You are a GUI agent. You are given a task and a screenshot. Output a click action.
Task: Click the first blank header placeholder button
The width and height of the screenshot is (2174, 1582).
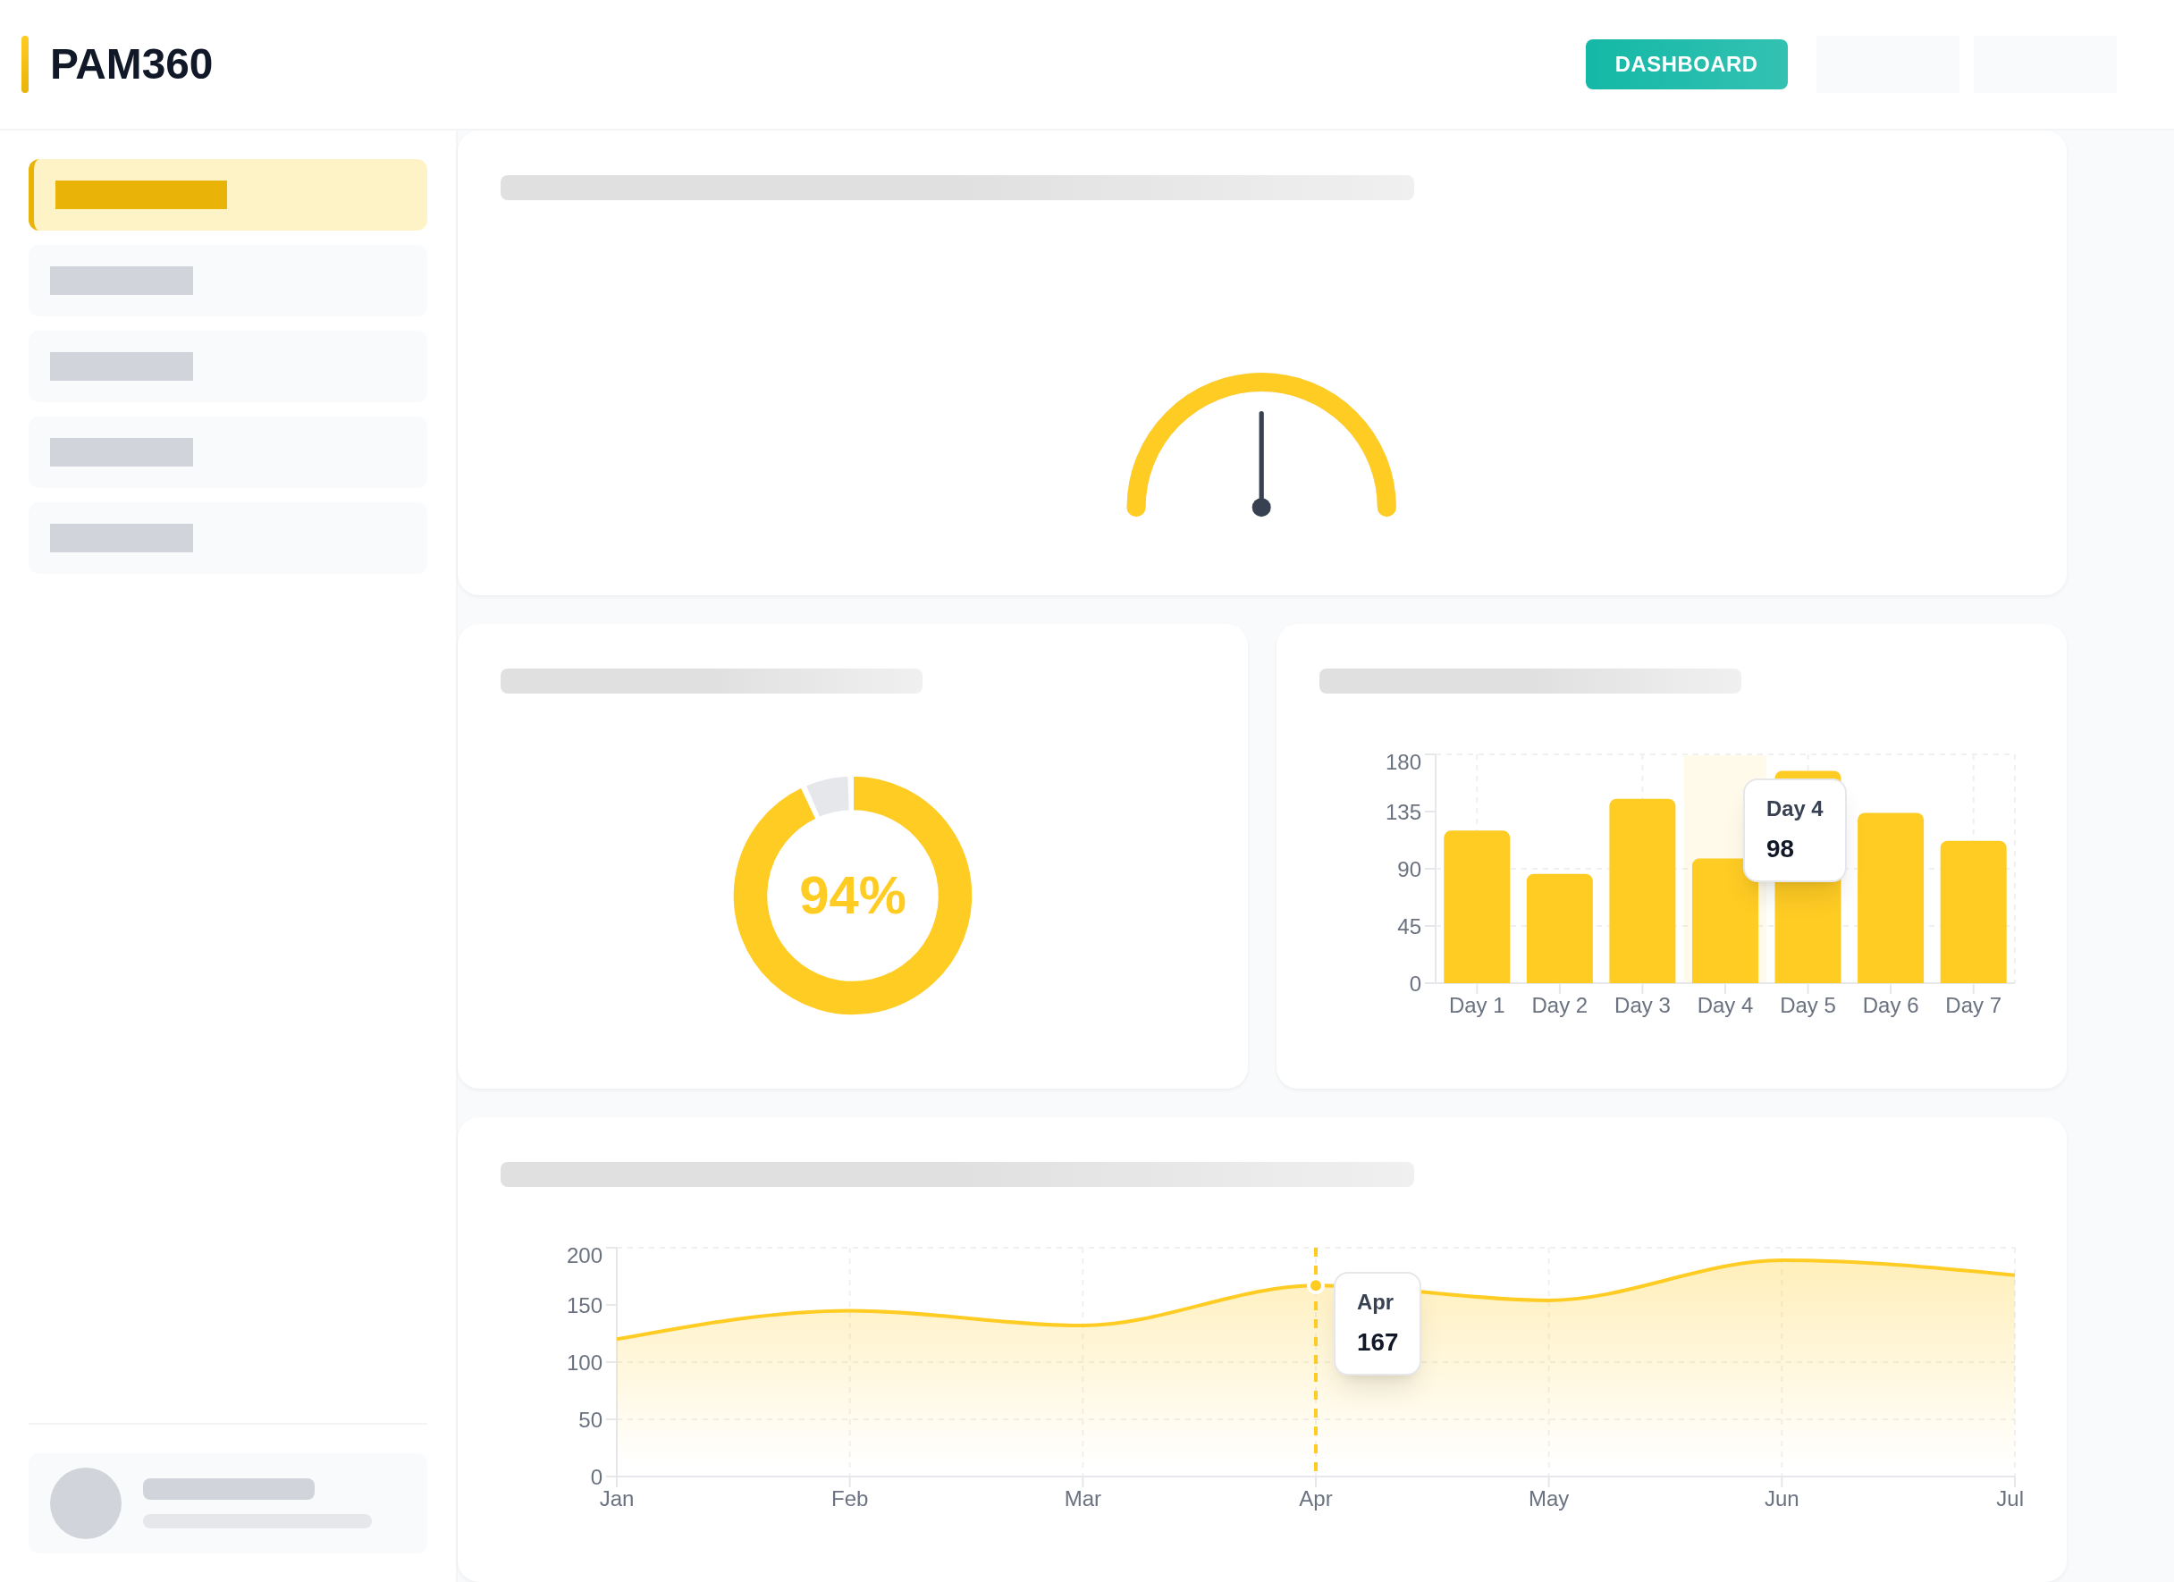coord(1886,64)
